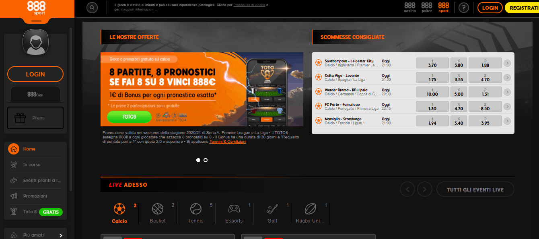Select the Tennis live tab

pyautogui.click(x=196, y=213)
